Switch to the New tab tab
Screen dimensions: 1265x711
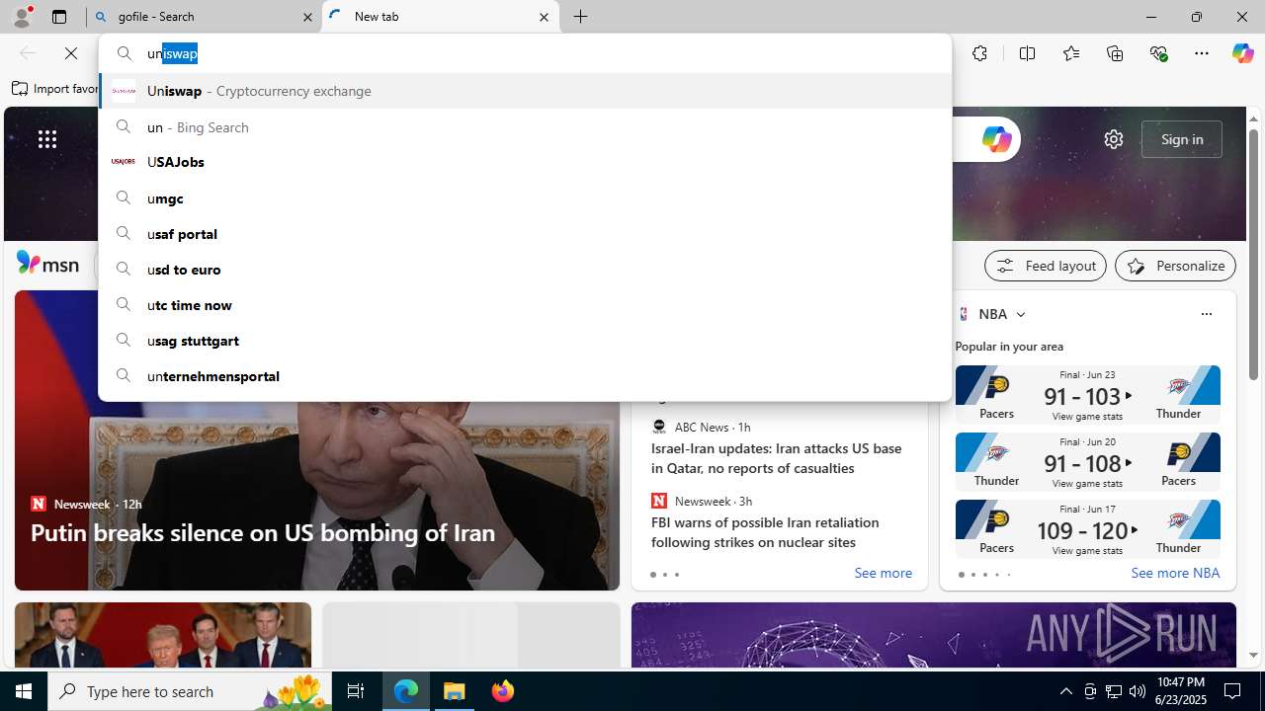[x=441, y=17]
